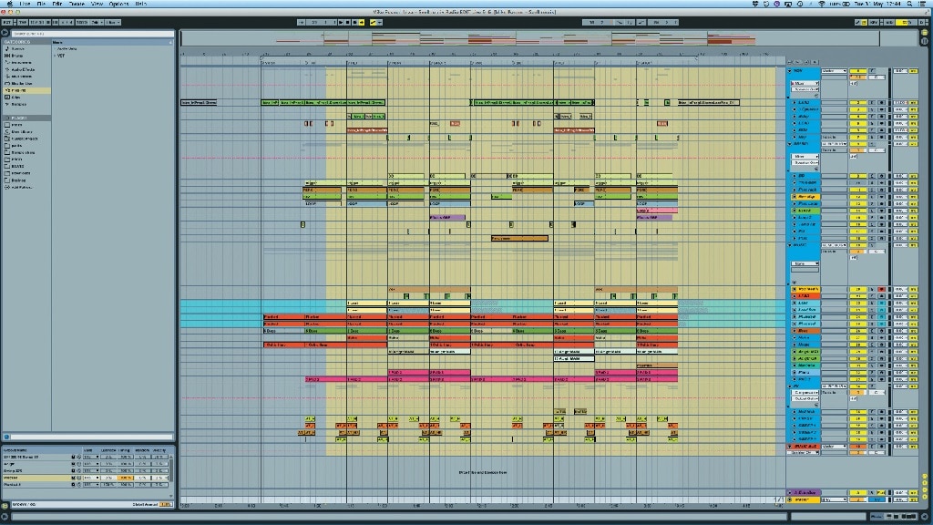The width and height of the screenshot is (933, 525).
Task: Open the Options menu
Action: tap(118, 4)
